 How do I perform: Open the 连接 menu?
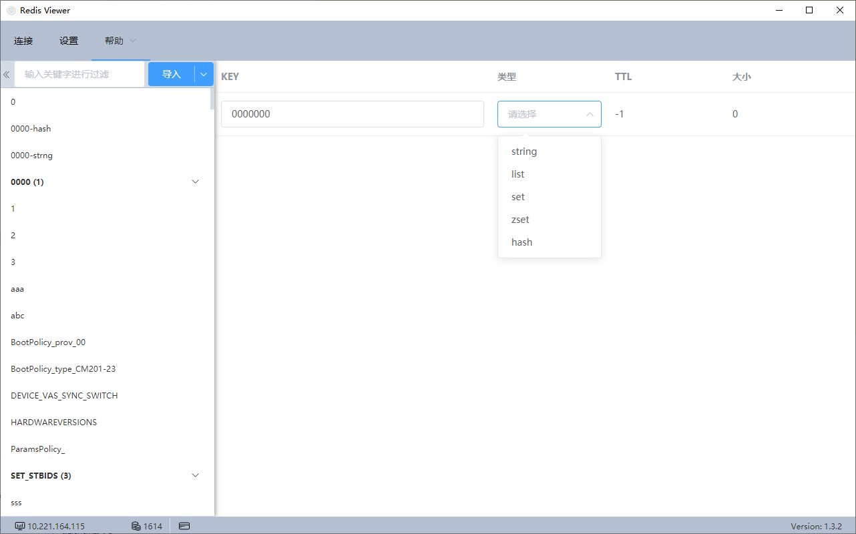point(23,41)
